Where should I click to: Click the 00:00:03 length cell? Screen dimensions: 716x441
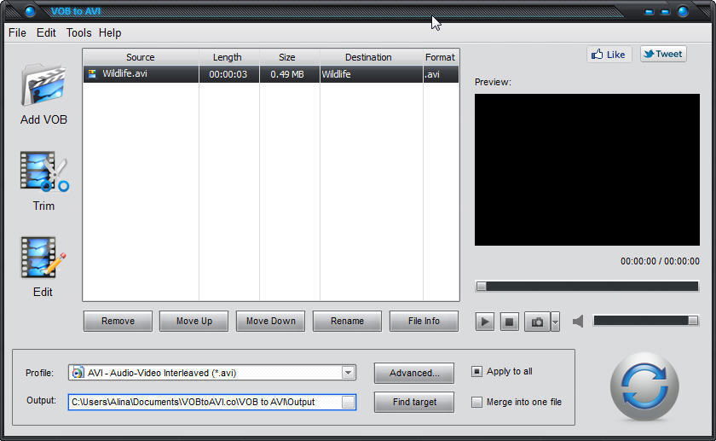(228, 74)
